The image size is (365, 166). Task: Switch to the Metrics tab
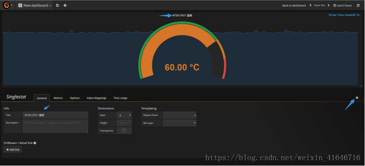point(58,98)
